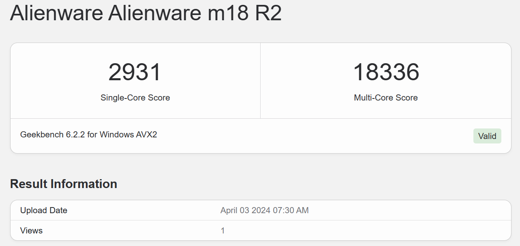This screenshot has width=520, height=246.
Task: Click the Upload Date row label
Action: 44,210
